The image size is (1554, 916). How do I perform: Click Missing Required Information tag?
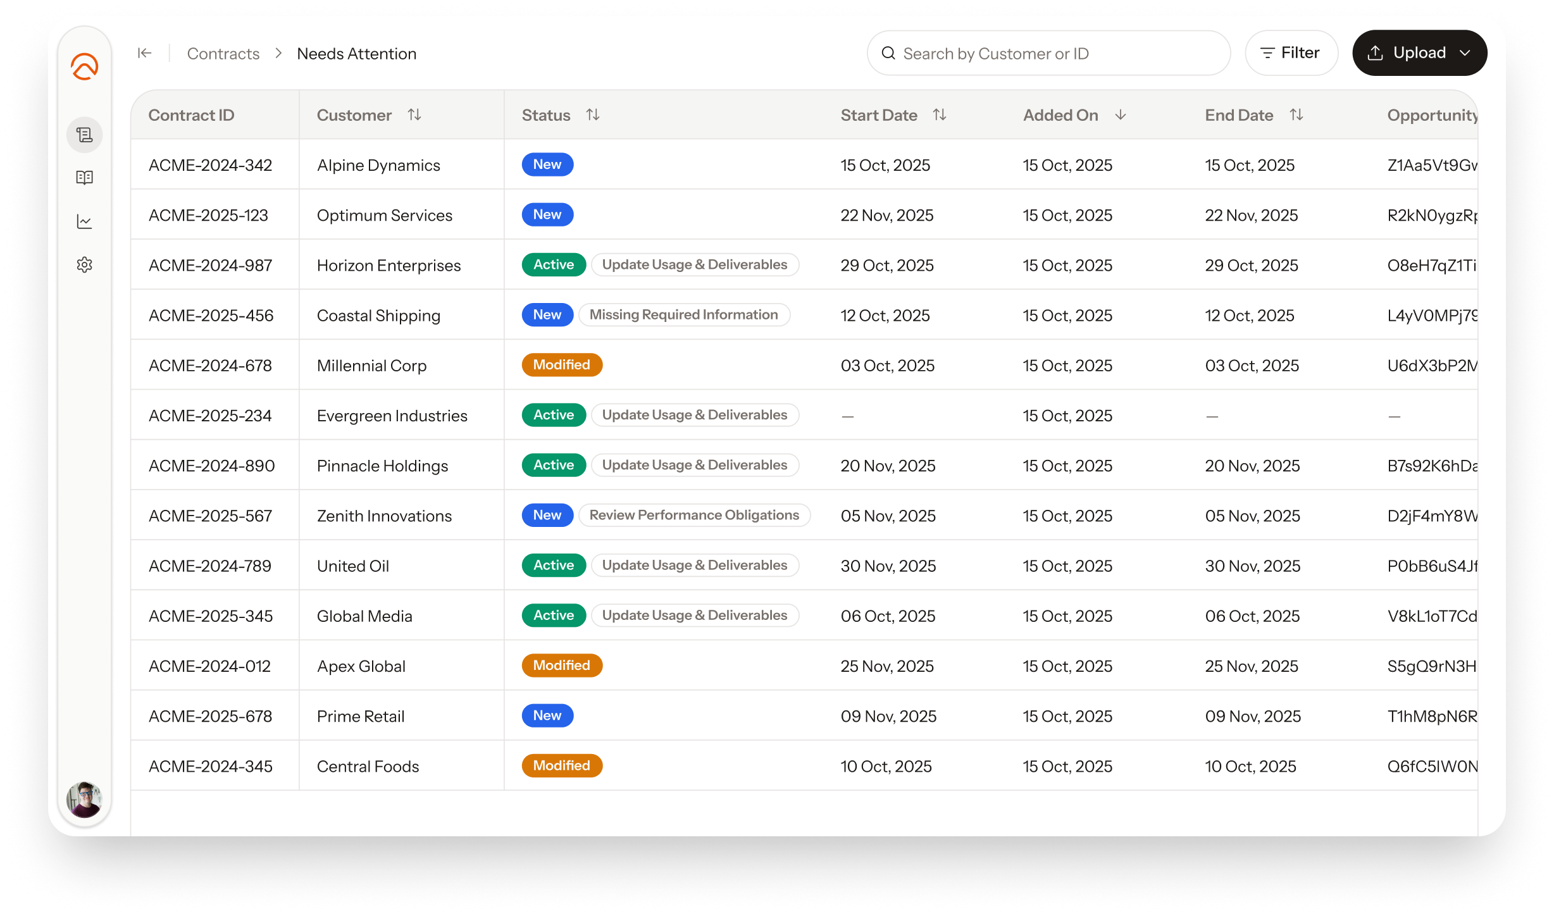click(684, 314)
